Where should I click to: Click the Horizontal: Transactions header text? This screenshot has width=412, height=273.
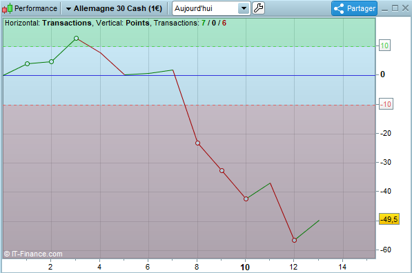coord(48,23)
